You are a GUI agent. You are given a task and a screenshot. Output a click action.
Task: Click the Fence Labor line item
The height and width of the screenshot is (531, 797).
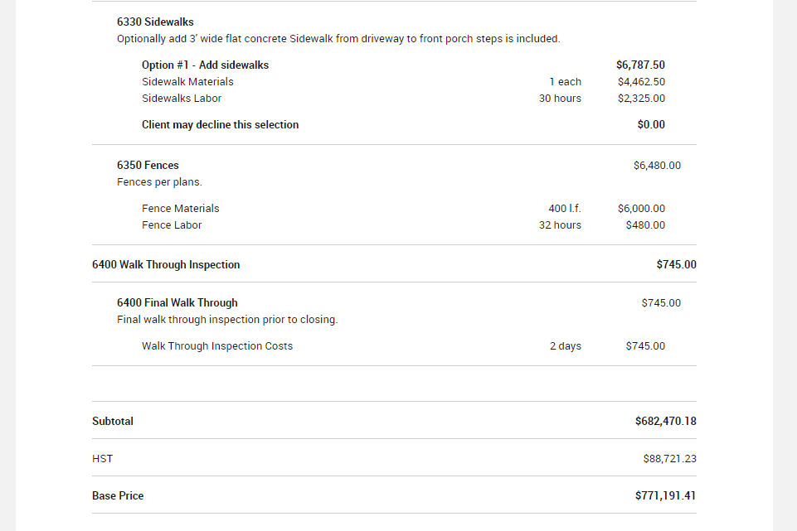[172, 225]
